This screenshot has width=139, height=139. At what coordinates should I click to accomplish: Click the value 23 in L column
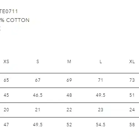tap(101, 110)
